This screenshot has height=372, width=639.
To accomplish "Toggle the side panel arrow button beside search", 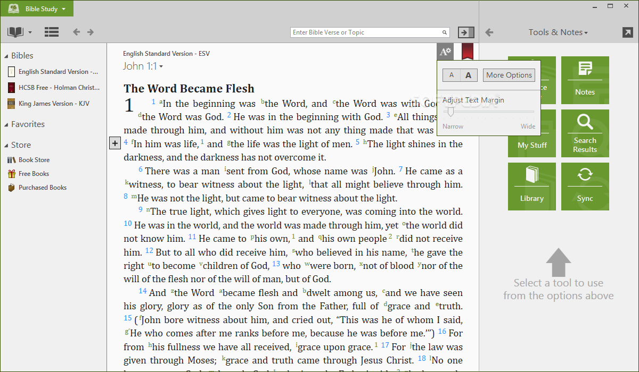I will [466, 32].
